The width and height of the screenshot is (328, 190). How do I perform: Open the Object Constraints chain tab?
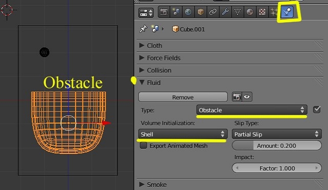tap(213, 12)
